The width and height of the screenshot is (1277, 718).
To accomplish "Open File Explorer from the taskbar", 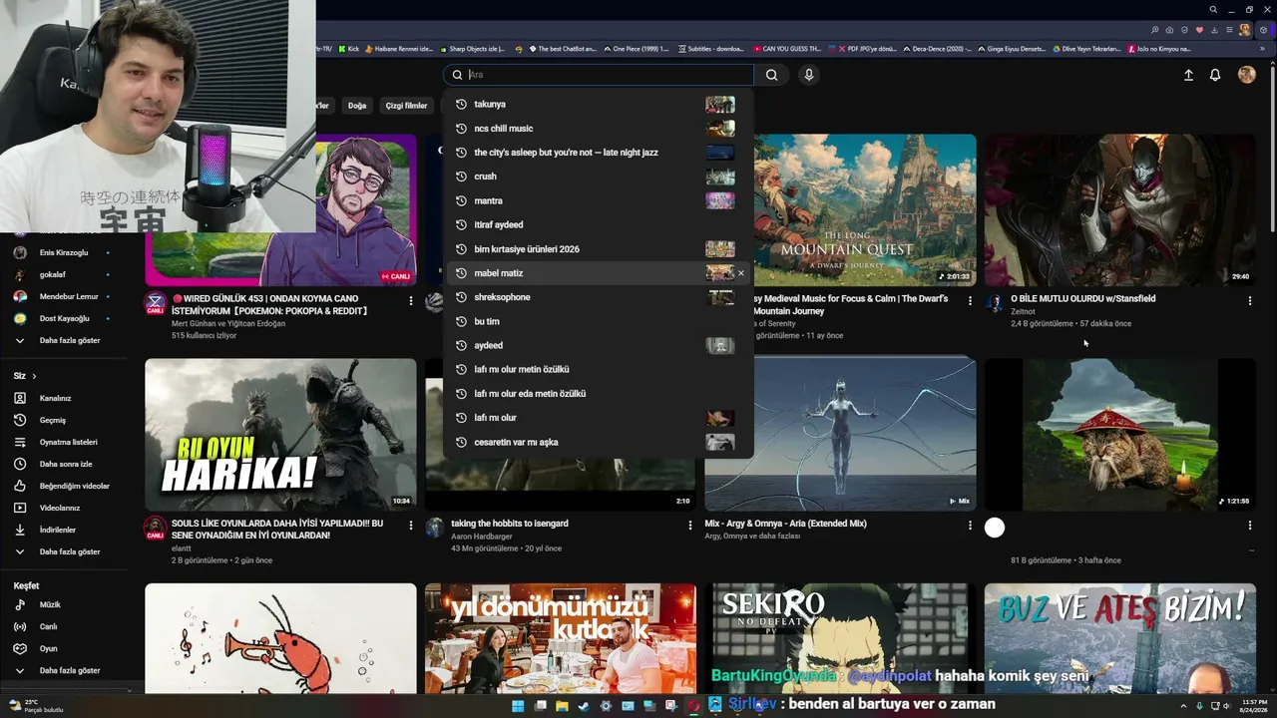I will click(x=562, y=706).
